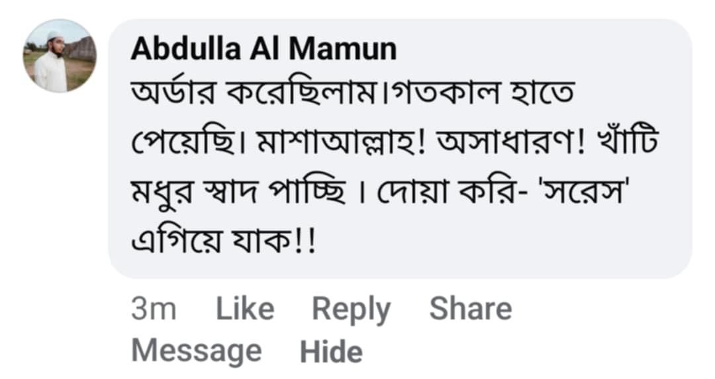Screen dimensions: 715x379
Task: Reply to the comment
Action: 351,309
